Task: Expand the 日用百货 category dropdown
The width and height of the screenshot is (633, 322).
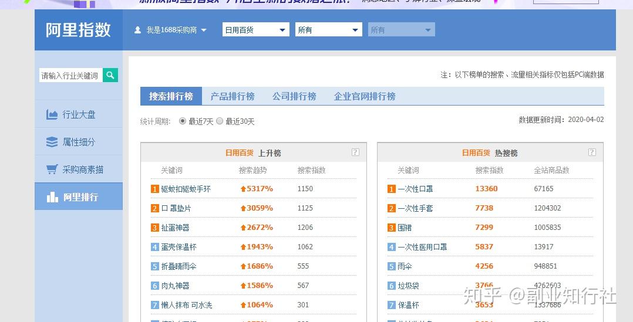Action: 256,30
